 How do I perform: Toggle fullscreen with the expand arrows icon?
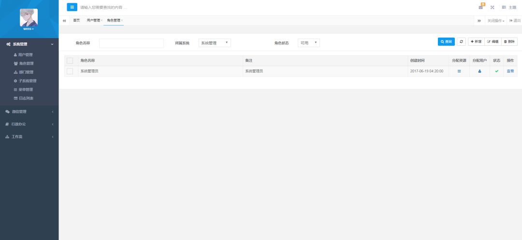(x=493, y=7)
